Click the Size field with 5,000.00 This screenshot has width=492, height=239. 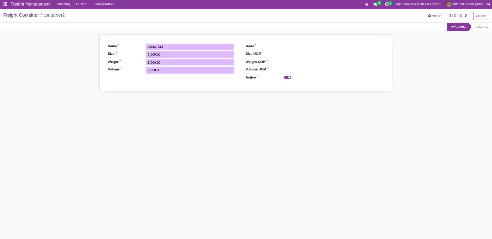point(190,55)
